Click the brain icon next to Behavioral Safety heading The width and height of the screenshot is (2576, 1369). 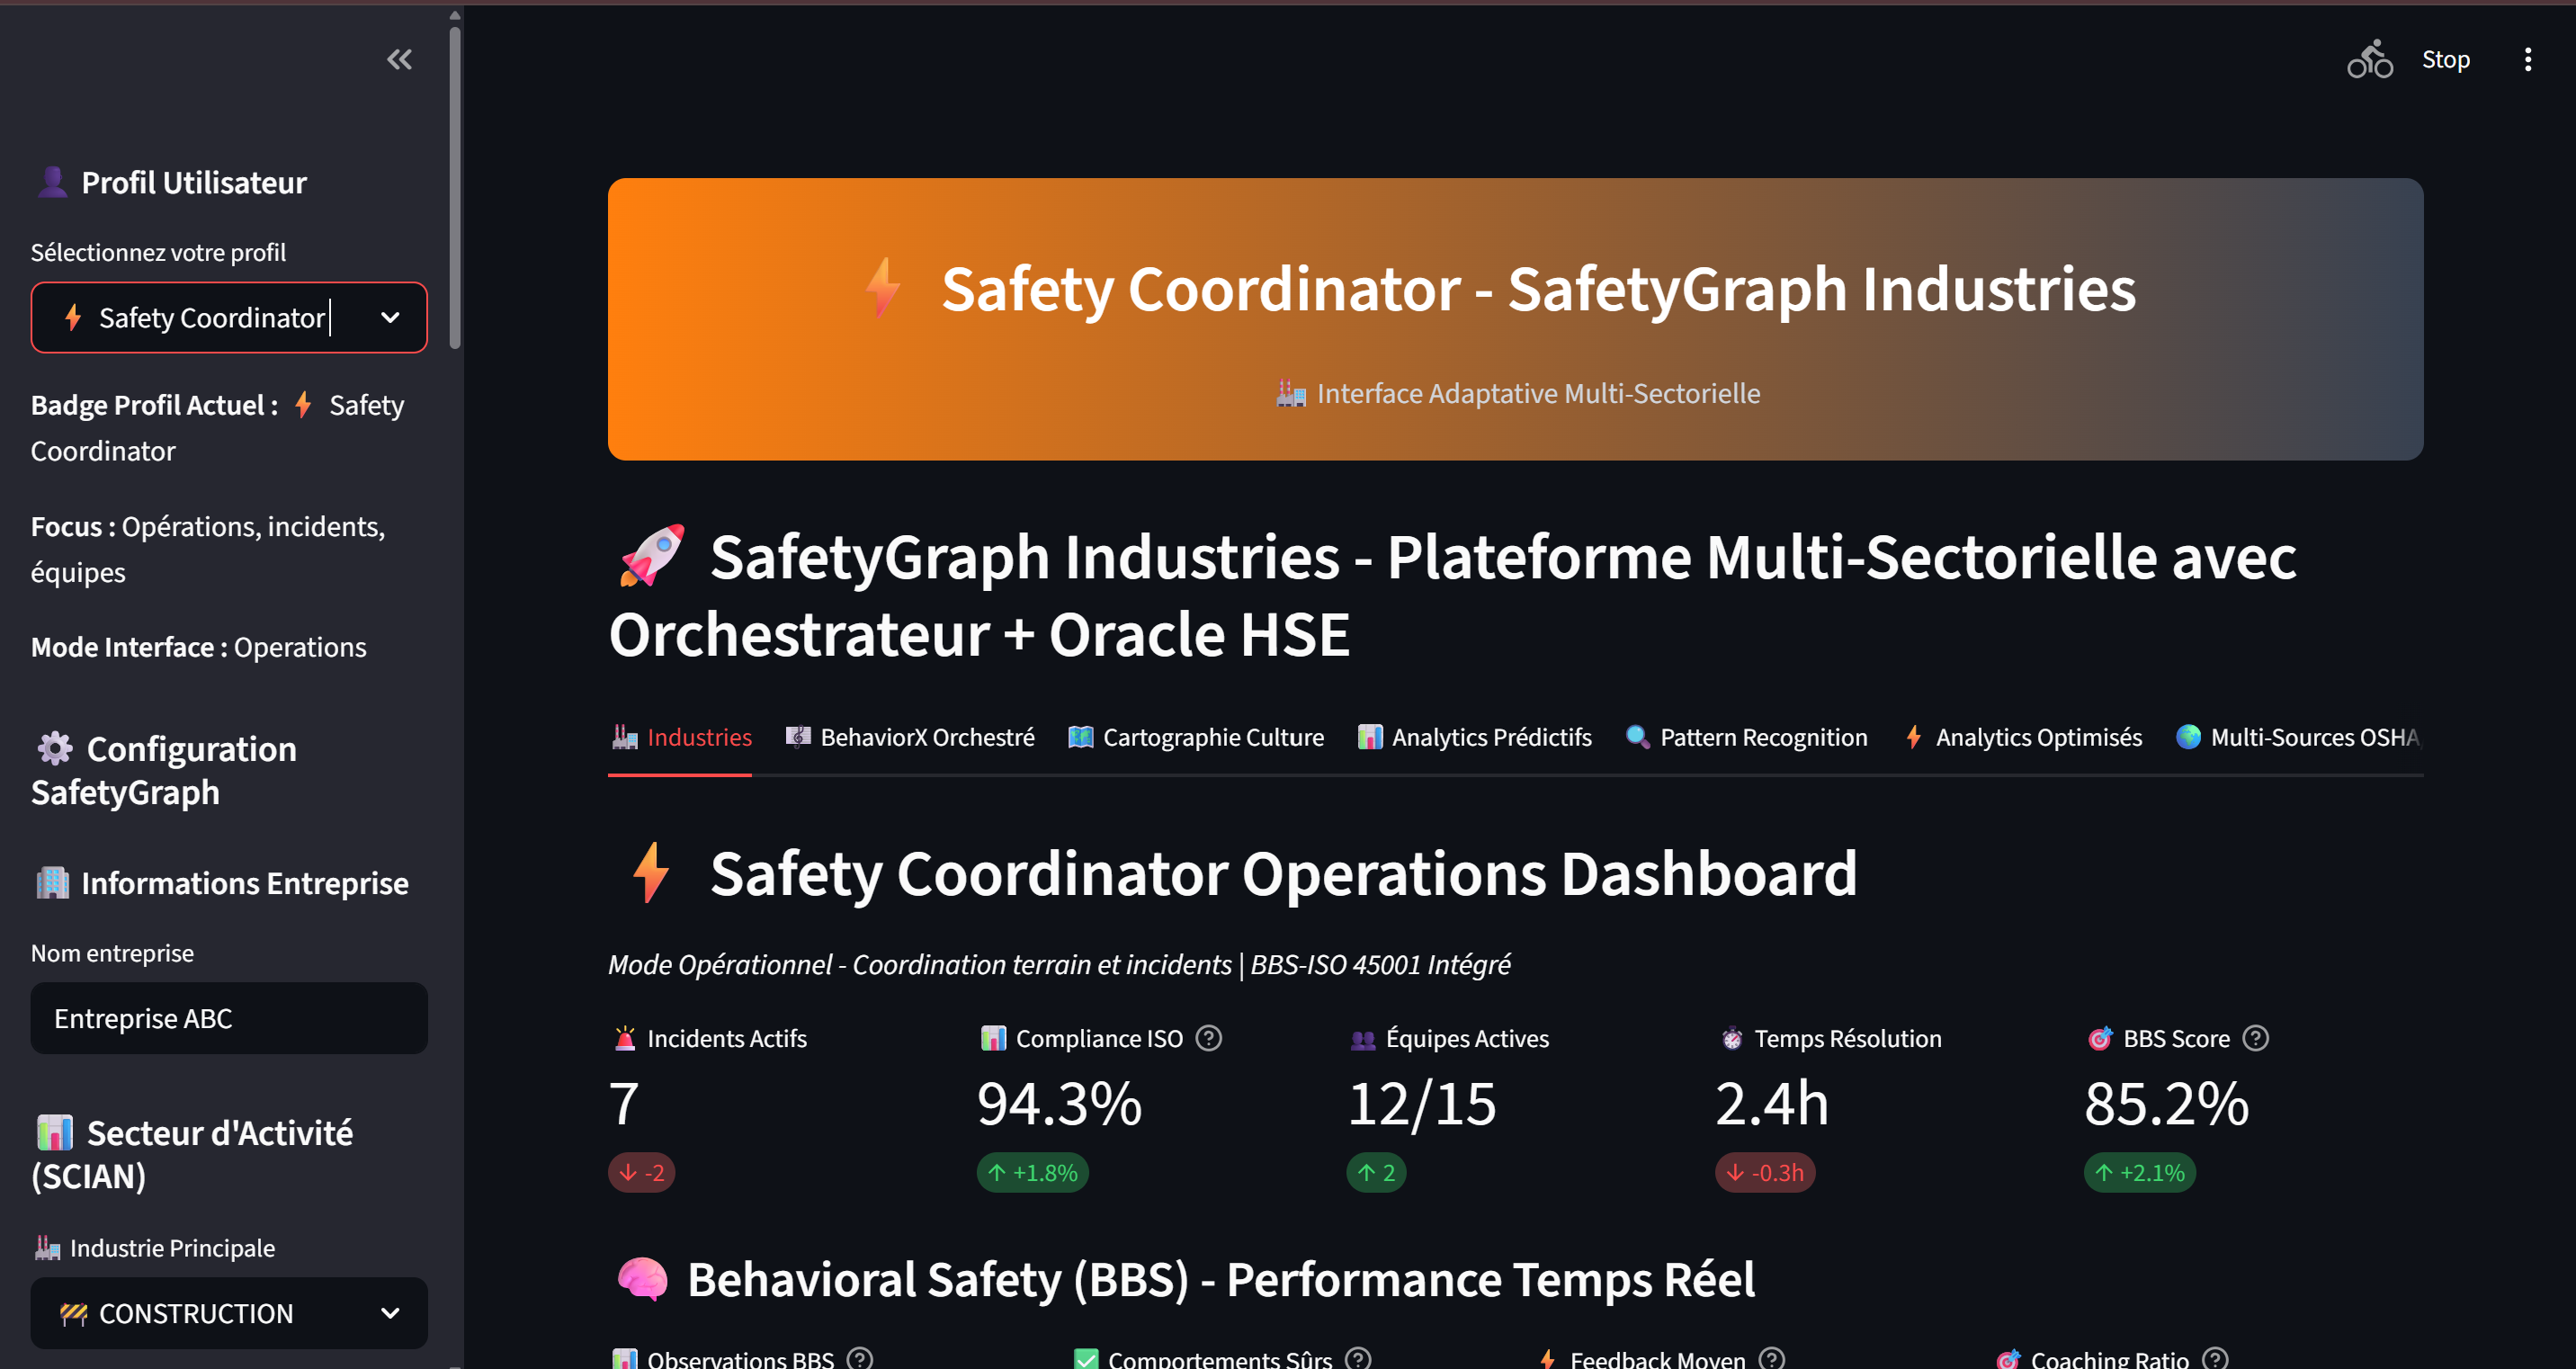(x=643, y=1278)
